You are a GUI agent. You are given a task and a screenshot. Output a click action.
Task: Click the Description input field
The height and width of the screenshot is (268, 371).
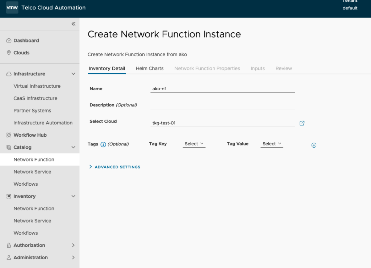click(x=223, y=105)
